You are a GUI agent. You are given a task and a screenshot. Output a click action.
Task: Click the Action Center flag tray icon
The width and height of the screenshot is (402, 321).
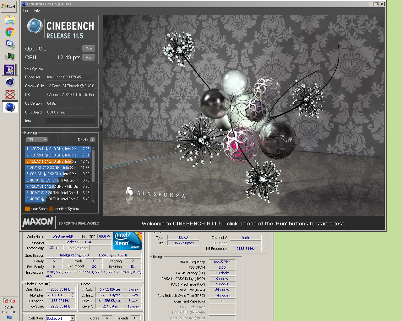tap(5, 301)
